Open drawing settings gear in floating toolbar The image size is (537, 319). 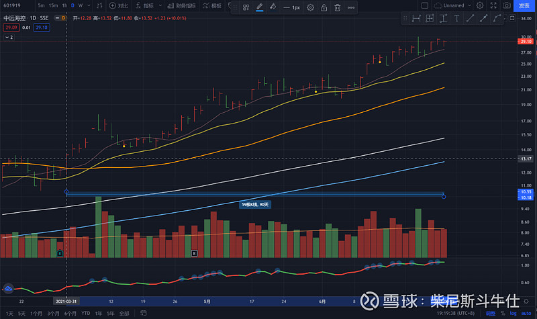(x=310, y=7)
